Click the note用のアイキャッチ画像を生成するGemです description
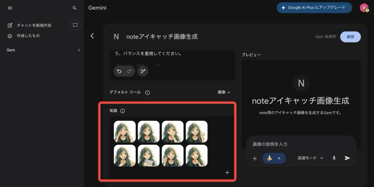The height and width of the screenshot is (187, 374). point(301,113)
